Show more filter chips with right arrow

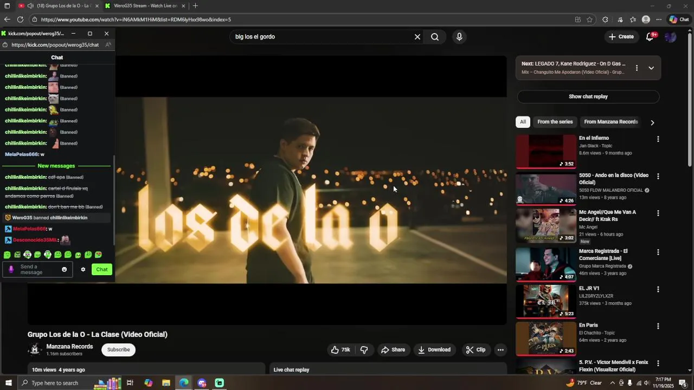652,122
